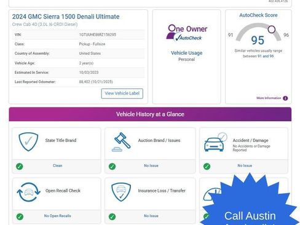Click the One Owner AutoCheck logo
Viewport: 300px width, 225px height.
point(187,33)
